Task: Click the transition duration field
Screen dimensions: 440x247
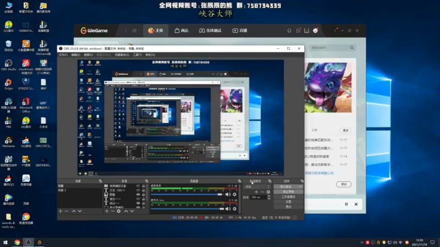Action: pyautogui.click(x=258, y=197)
